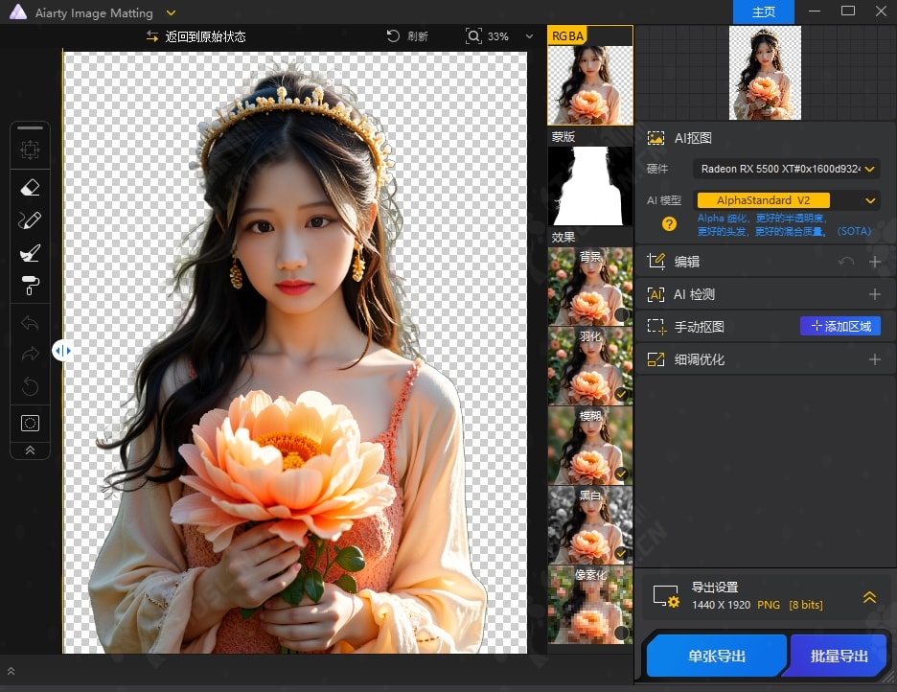
Task: Select the paint brush tool
Action: 30,253
